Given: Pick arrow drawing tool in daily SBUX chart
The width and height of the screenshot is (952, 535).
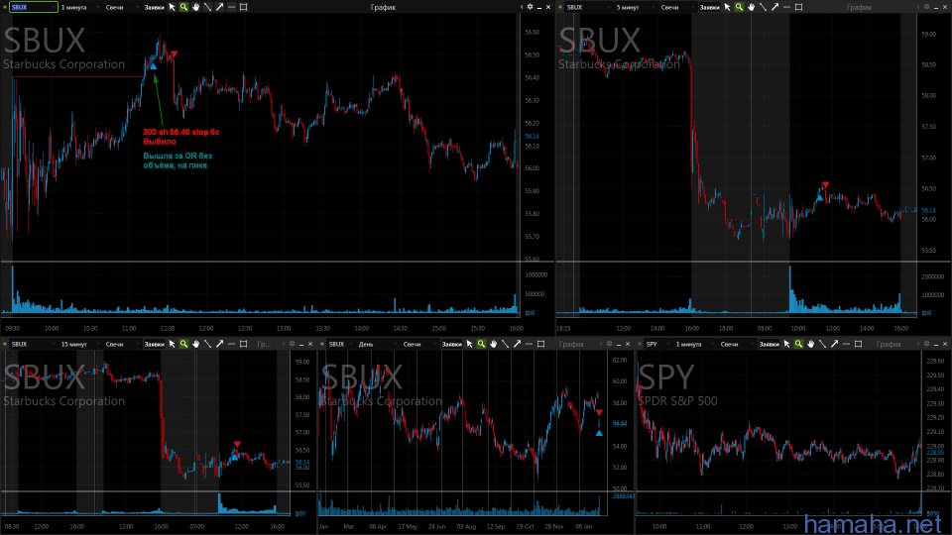Looking at the screenshot, I should [518, 344].
